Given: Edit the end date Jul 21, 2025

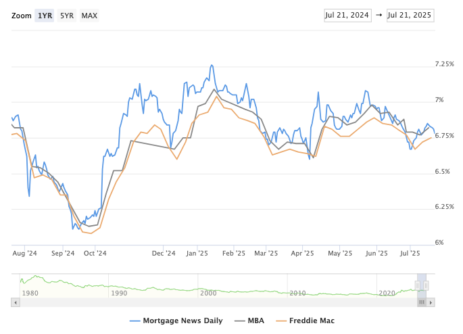Looking at the screenshot, I should [x=410, y=16].
